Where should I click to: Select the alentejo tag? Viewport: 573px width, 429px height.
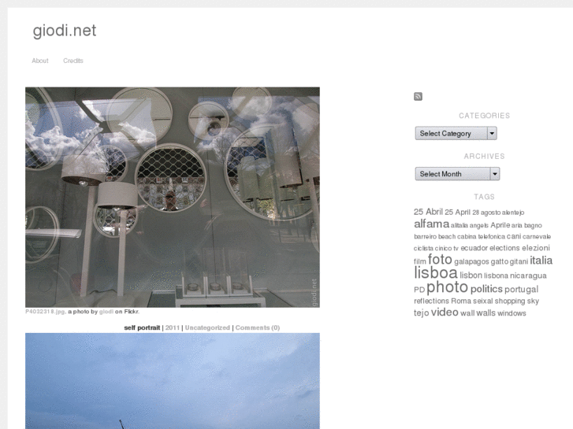click(513, 213)
